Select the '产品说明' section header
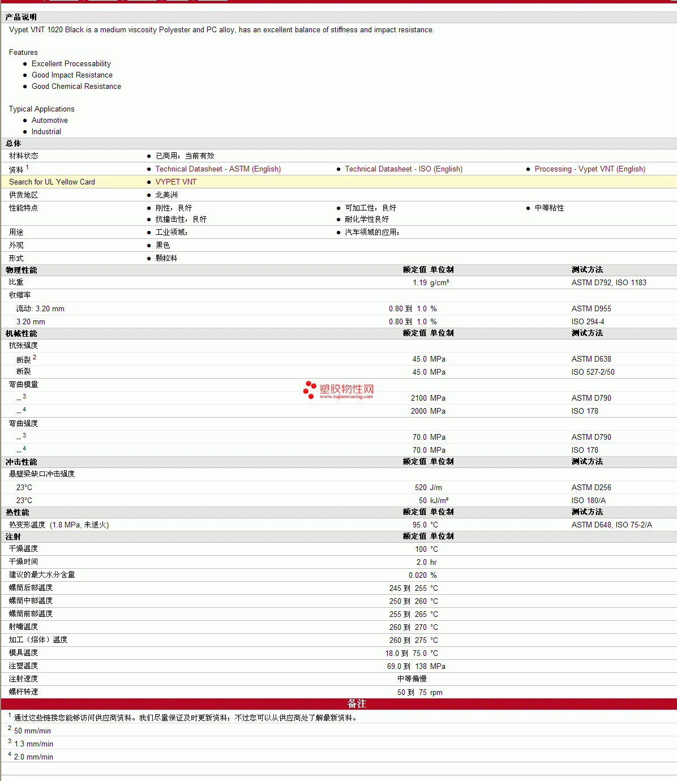The image size is (677, 781). click(21, 17)
